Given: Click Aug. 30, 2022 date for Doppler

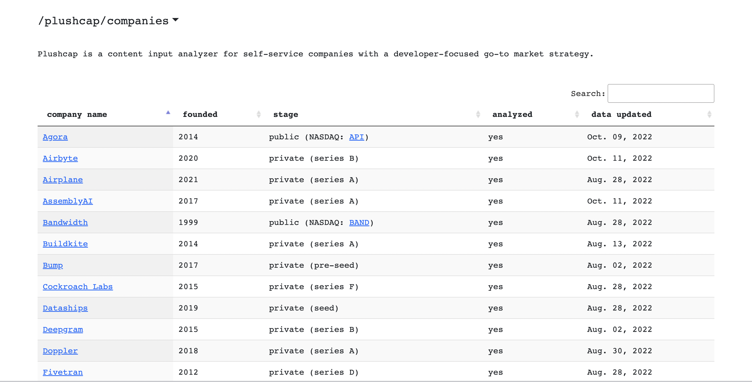Looking at the screenshot, I should point(619,351).
